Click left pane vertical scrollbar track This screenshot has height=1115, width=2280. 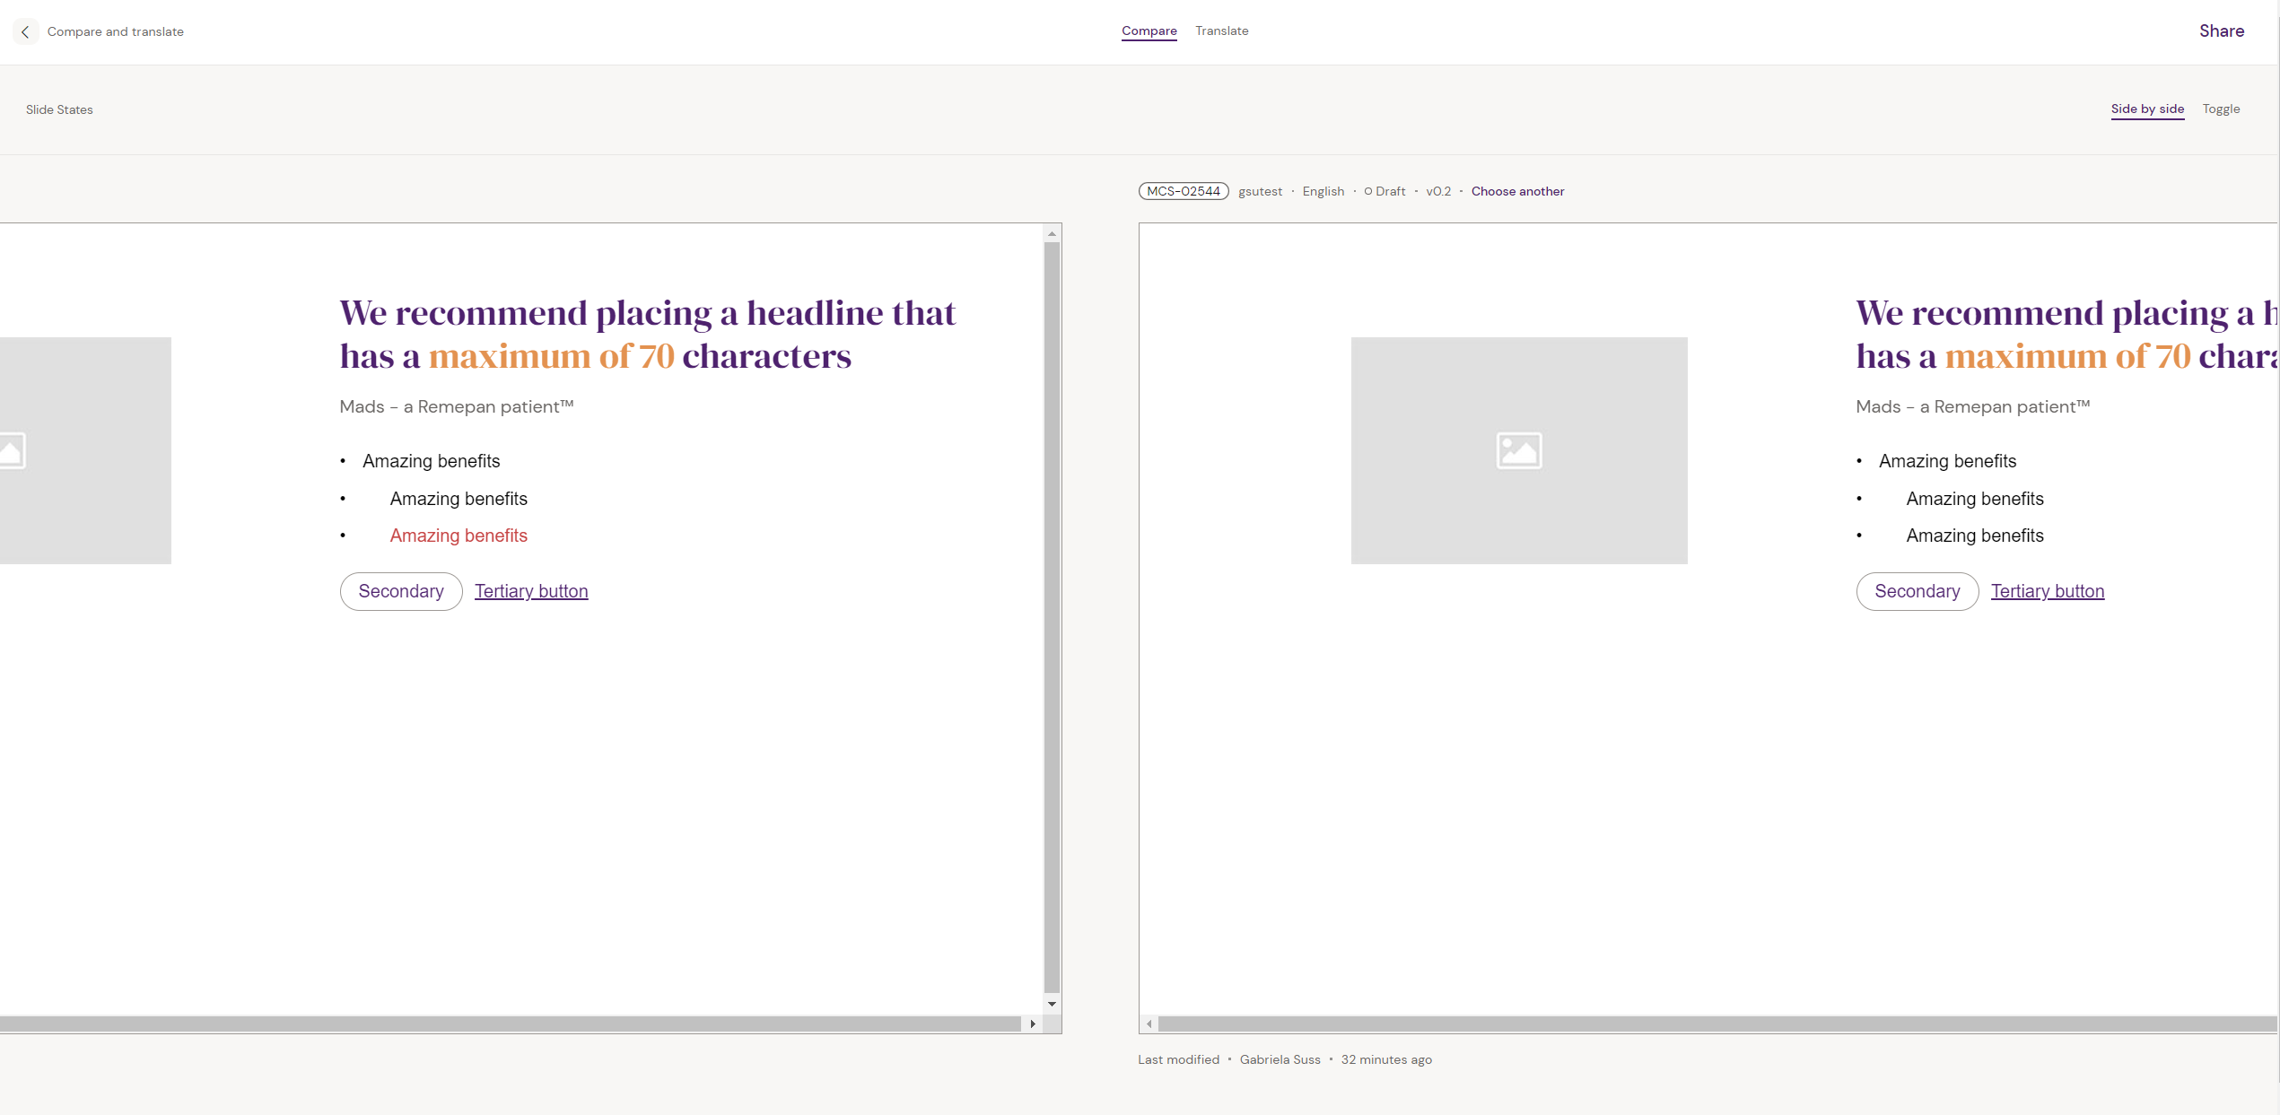click(x=1052, y=619)
